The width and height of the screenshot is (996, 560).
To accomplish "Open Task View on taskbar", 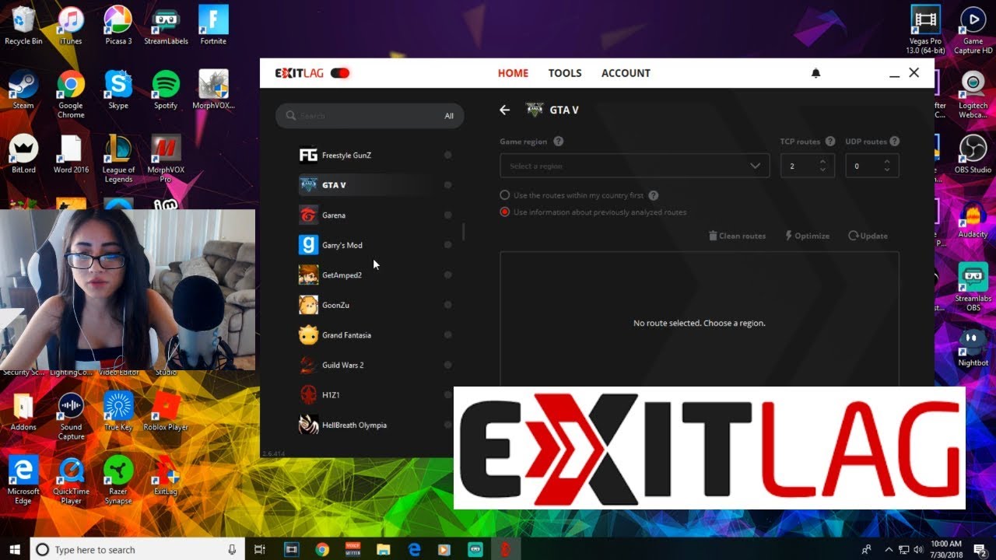I will pos(260,549).
